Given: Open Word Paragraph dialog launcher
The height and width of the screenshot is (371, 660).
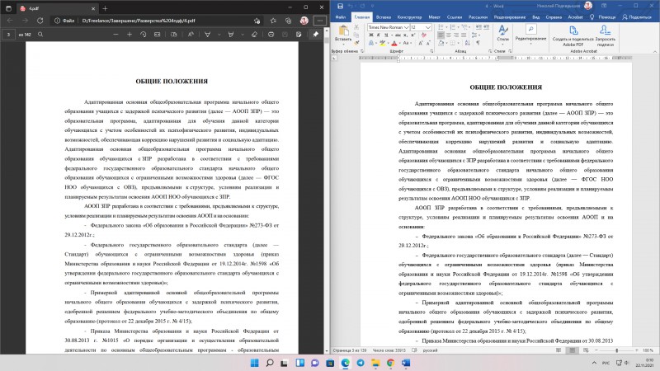Looking at the screenshot, I should pyautogui.click(x=490, y=51).
